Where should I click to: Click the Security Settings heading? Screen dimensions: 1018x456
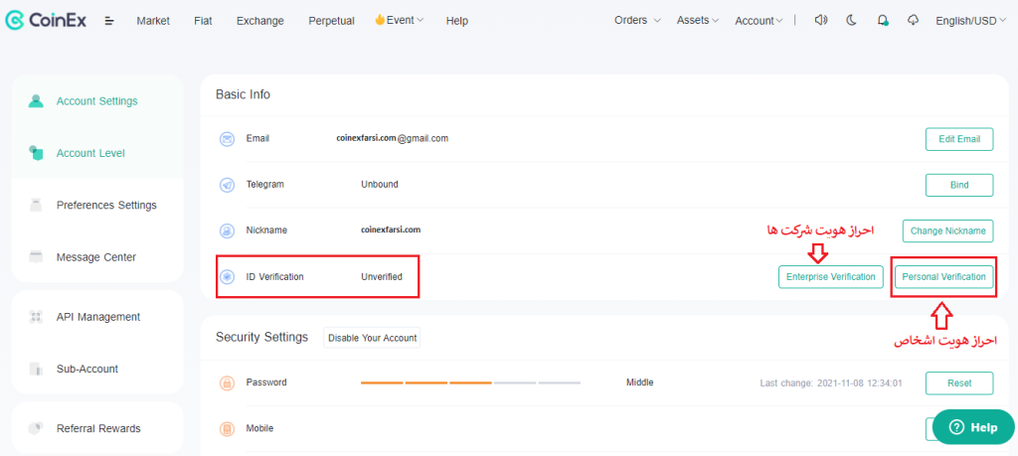pos(261,338)
